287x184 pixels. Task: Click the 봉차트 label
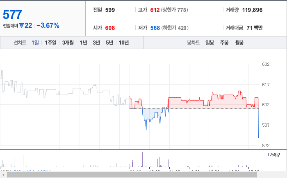(193, 43)
